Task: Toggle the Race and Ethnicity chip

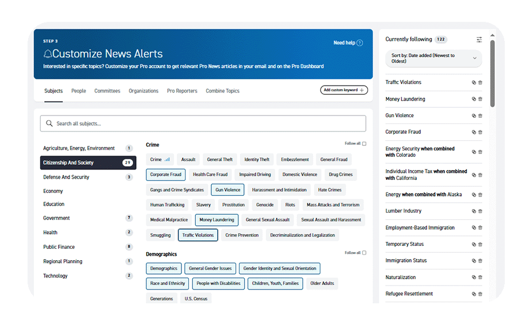Action: (168, 283)
